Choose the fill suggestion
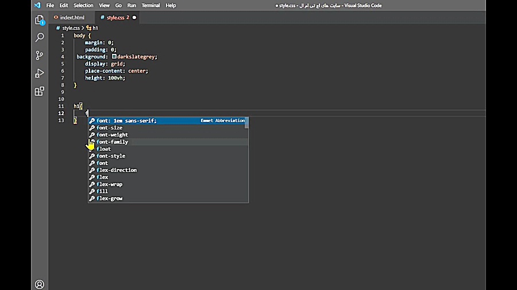Image resolution: width=517 pixels, height=290 pixels. (x=168, y=191)
